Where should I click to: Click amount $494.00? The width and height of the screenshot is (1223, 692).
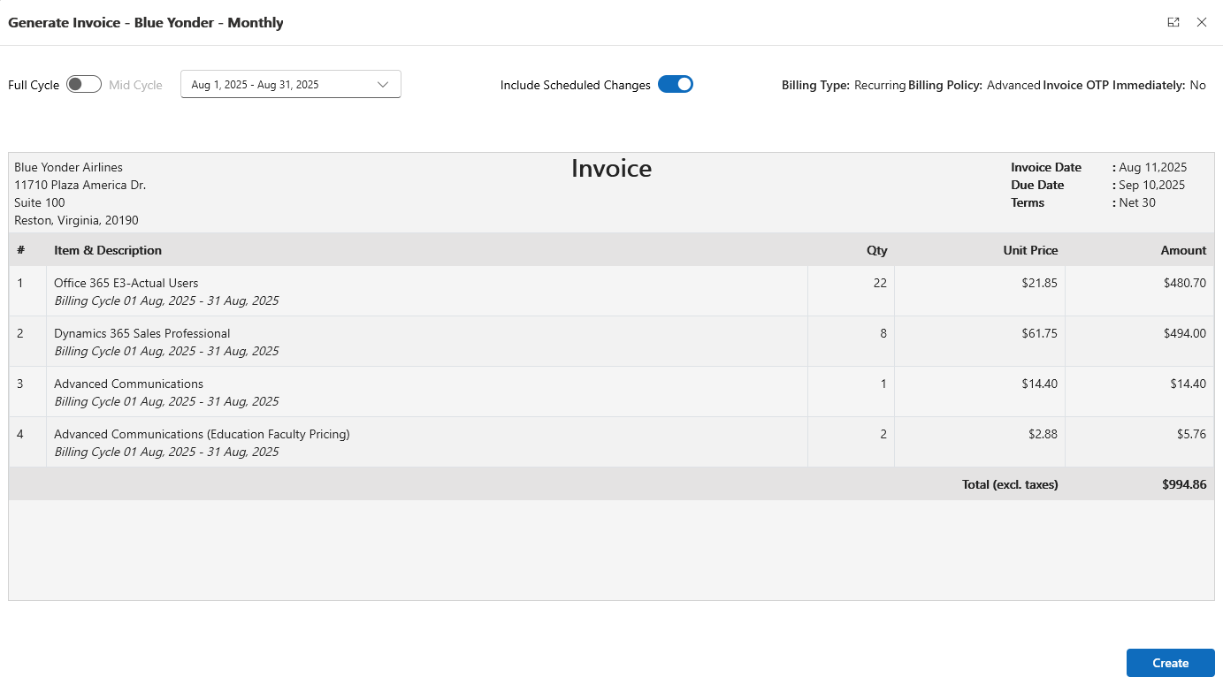coord(1185,333)
